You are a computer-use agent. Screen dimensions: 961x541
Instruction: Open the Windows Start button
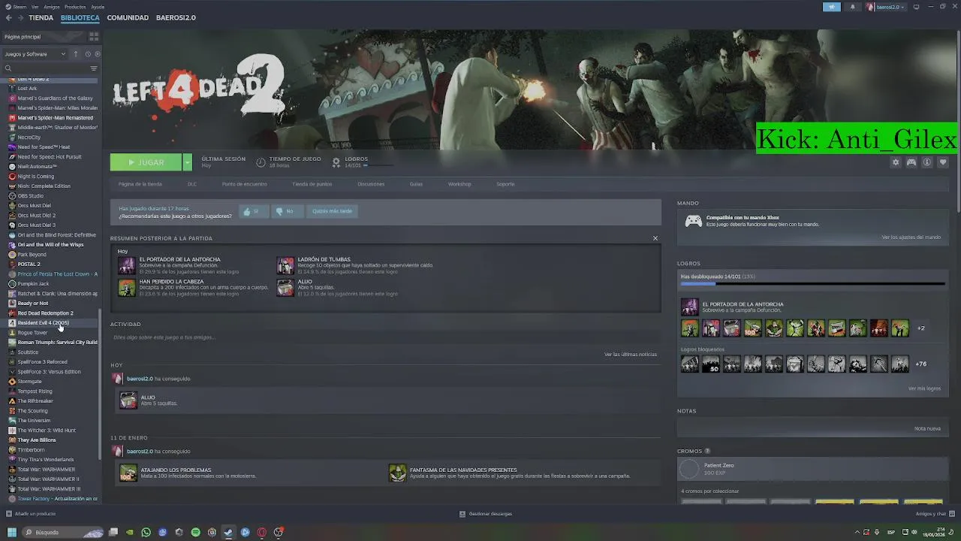pyautogui.click(x=11, y=532)
